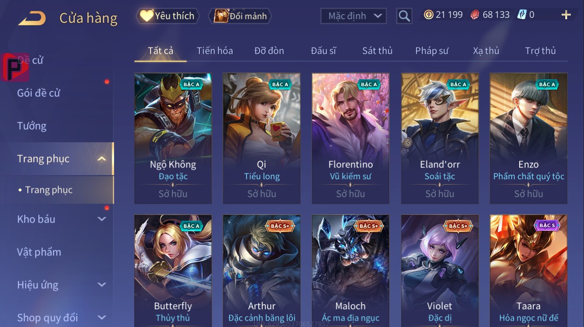
Task: Open the search magnifier icon
Action: (404, 16)
